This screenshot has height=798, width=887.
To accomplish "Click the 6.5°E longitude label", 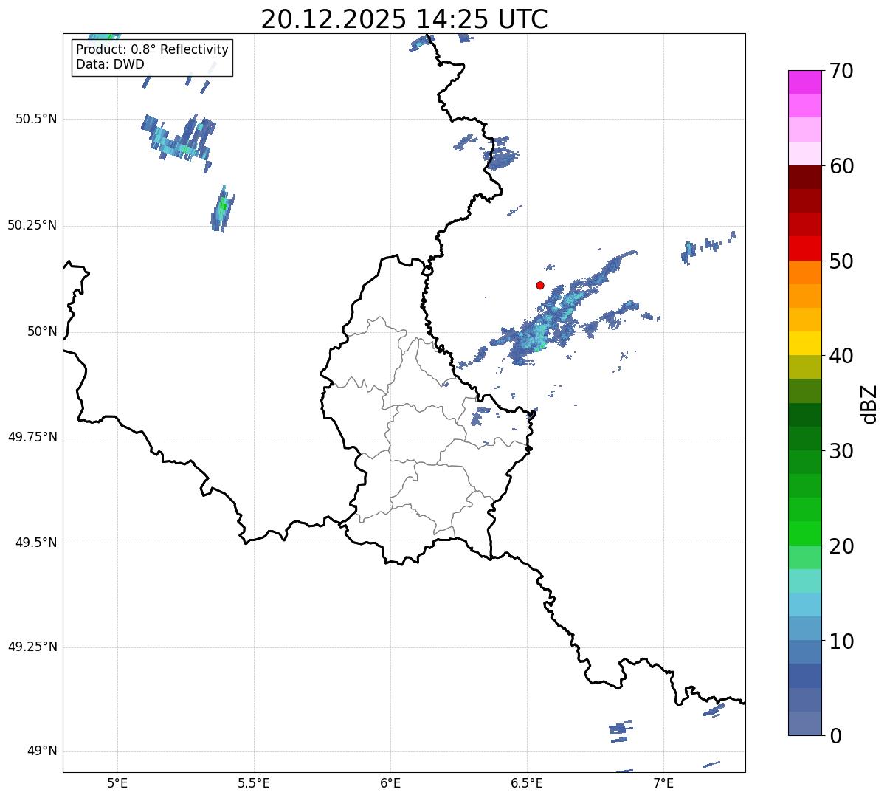I will point(527,783).
